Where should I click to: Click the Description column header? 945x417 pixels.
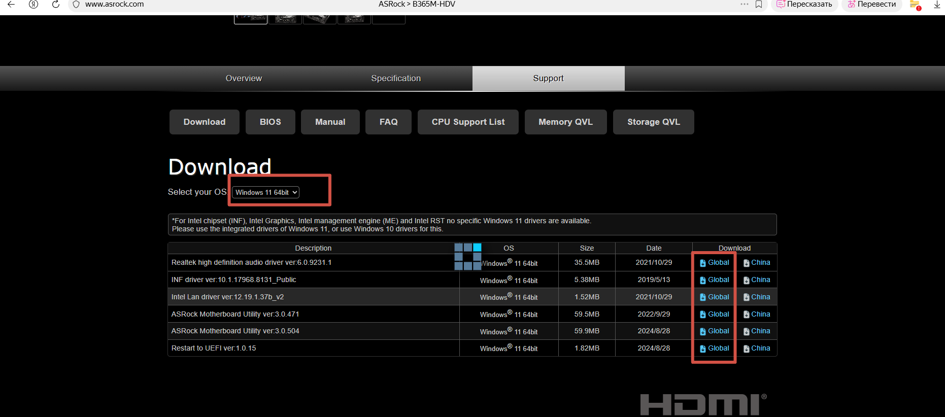313,248
